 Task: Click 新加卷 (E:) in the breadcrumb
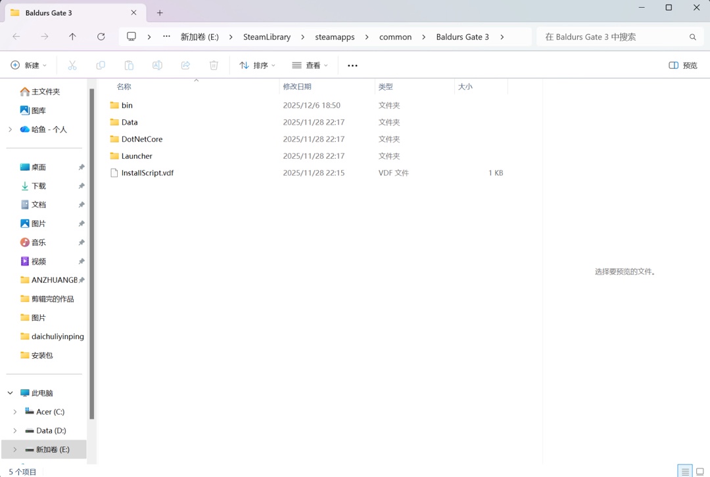200,37
